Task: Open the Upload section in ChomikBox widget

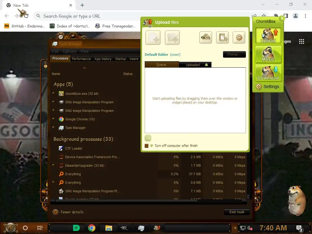Action: point(268,35)
